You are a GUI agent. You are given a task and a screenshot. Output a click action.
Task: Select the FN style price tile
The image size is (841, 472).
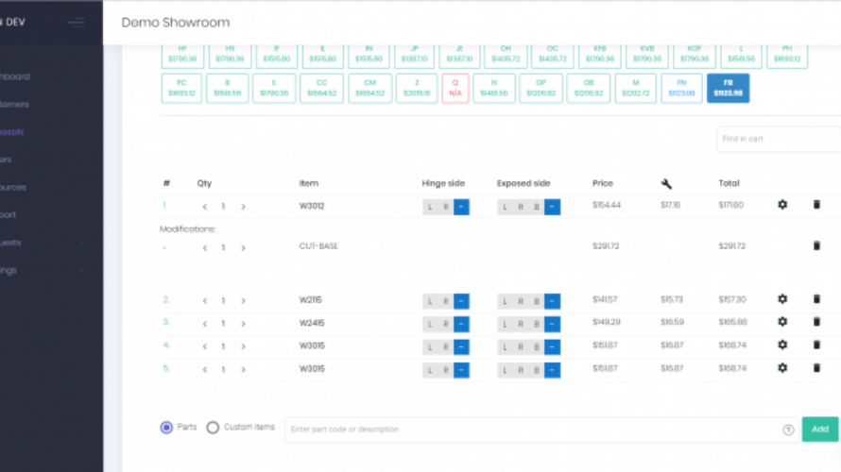(681, 89)
